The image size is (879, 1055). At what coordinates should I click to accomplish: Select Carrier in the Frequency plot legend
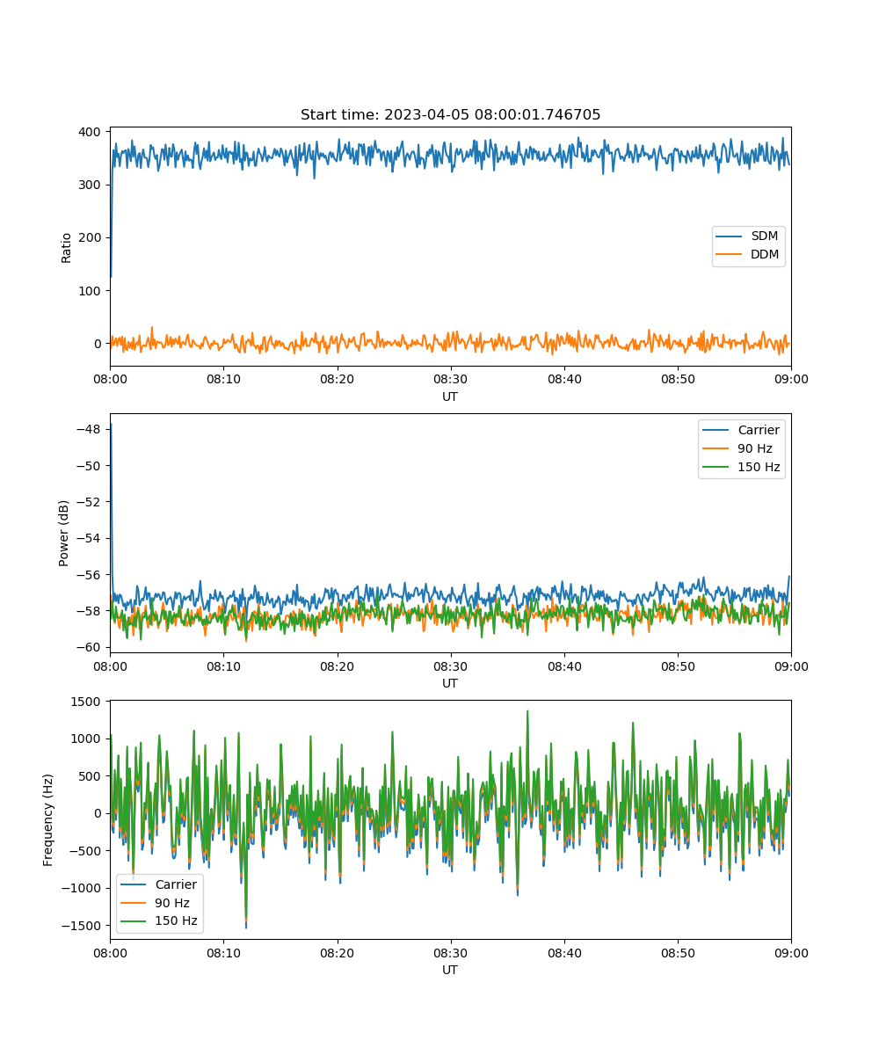point(159,884)
